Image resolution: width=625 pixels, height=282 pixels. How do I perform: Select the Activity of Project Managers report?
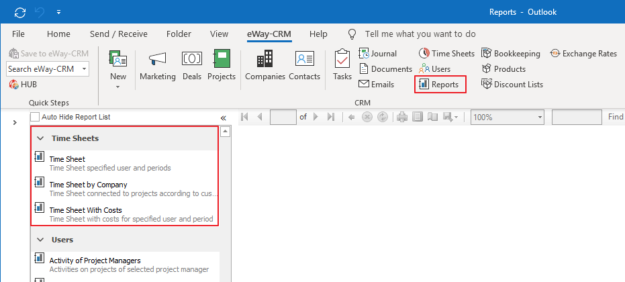[x=124, y=265]
